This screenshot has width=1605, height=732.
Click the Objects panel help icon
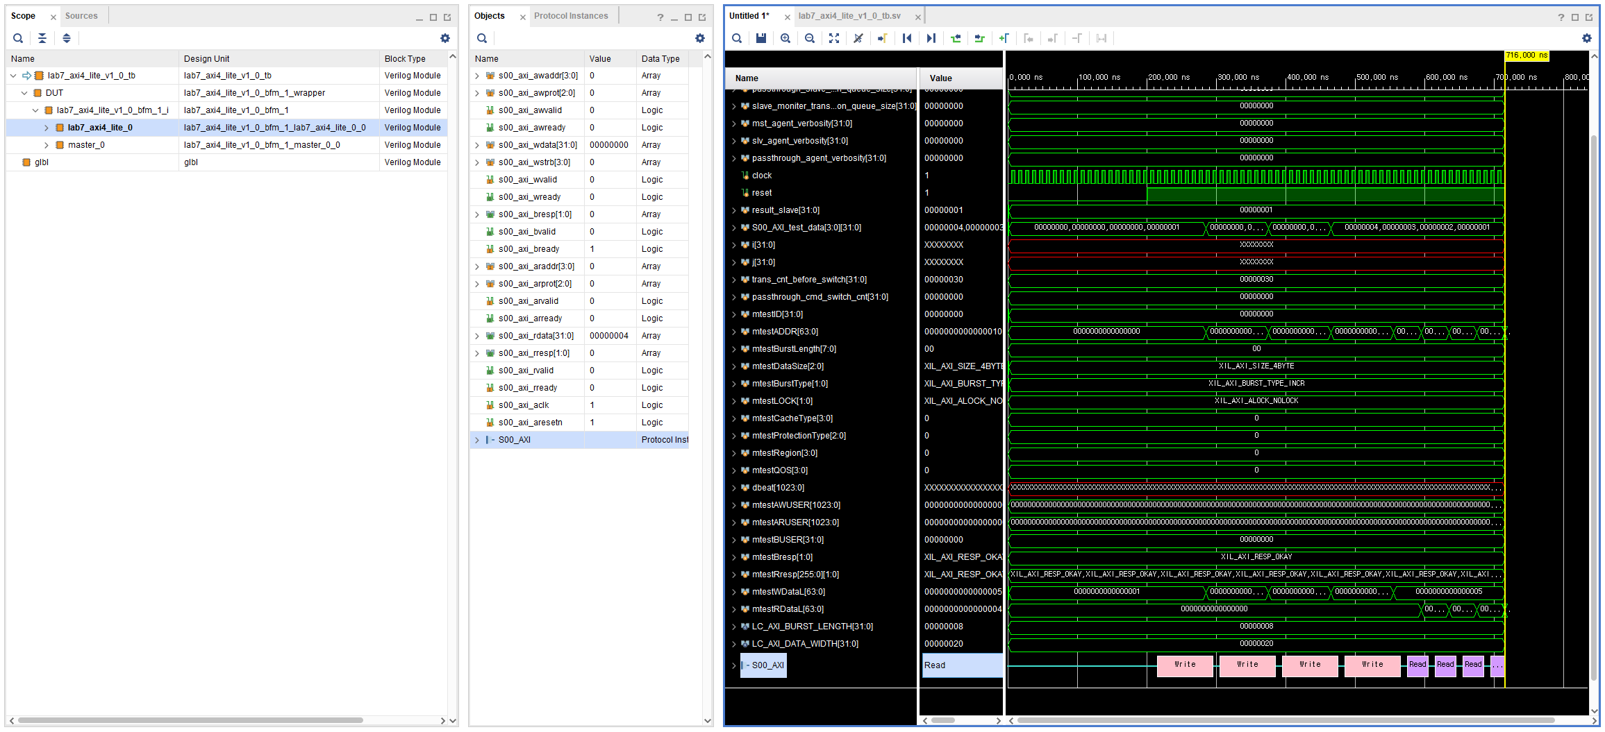660,17
